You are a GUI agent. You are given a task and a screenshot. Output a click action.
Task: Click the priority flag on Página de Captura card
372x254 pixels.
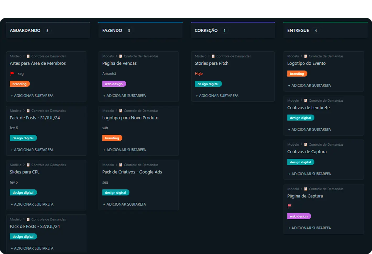click(289, 206)
